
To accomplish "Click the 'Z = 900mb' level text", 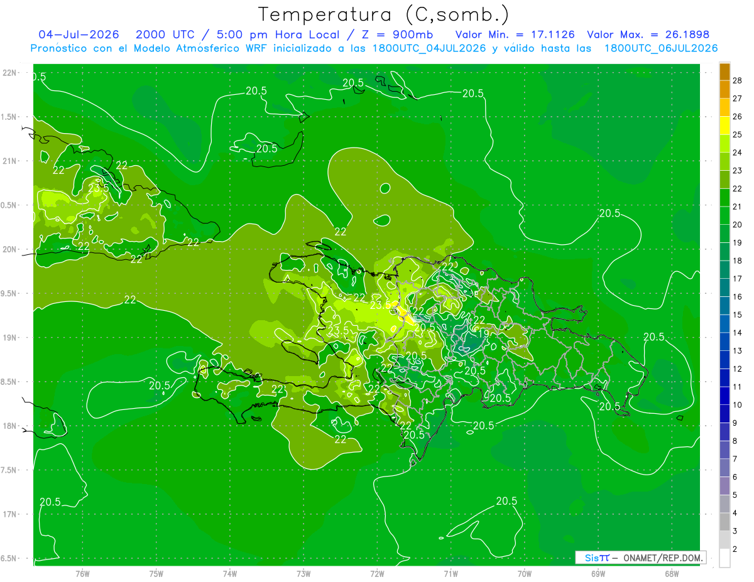I will 396,35.
